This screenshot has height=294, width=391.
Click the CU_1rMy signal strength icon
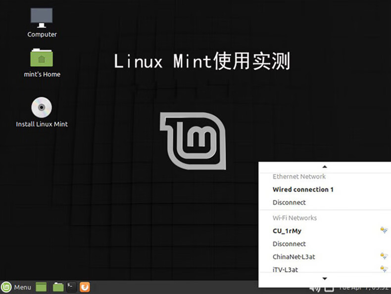(384, 230)
